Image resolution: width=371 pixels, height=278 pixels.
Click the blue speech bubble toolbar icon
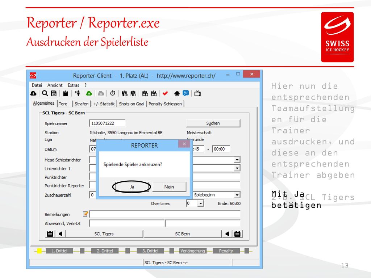186,93
